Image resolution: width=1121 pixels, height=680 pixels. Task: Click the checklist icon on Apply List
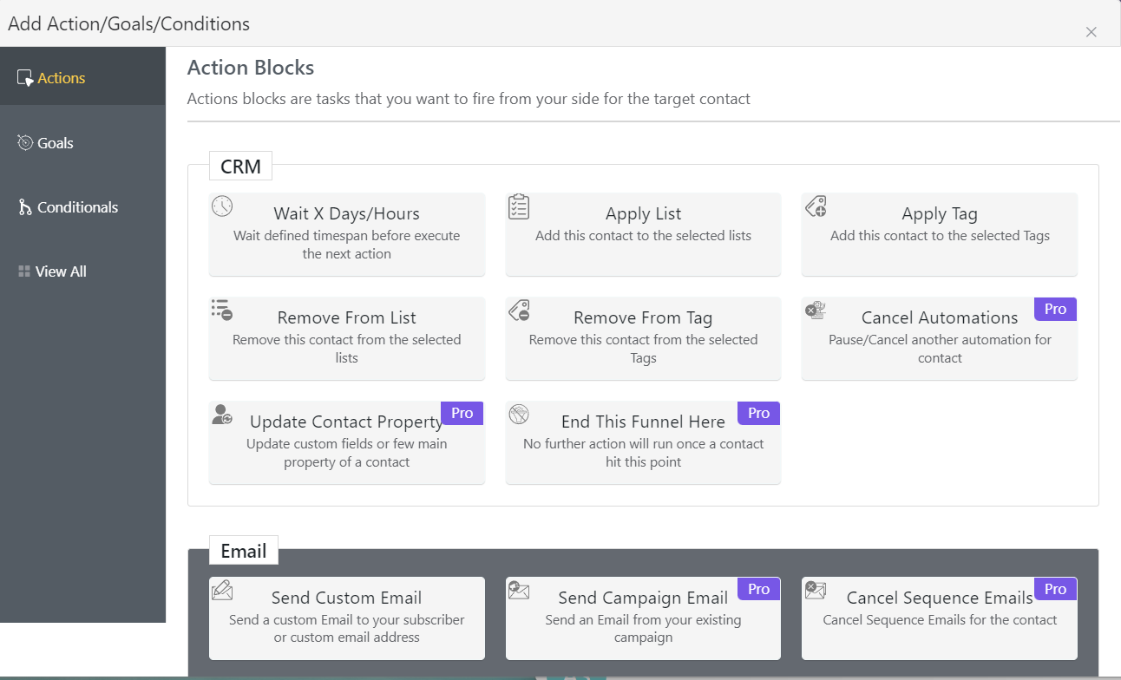[519, 206]
